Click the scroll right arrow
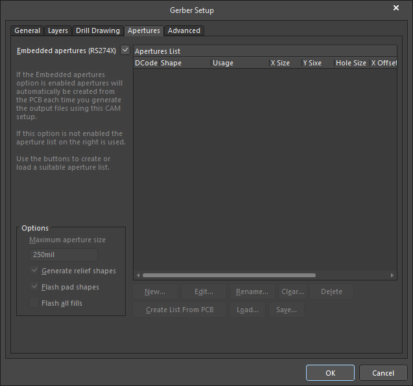Viewport: 413px width, 386px height. (x=392, y=275)
